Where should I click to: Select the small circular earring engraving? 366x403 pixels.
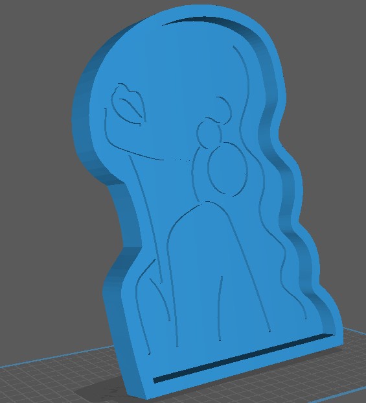209,134
